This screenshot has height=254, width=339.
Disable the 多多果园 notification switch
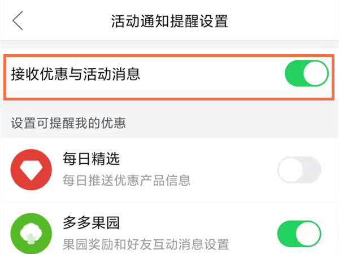pos(299,234)
